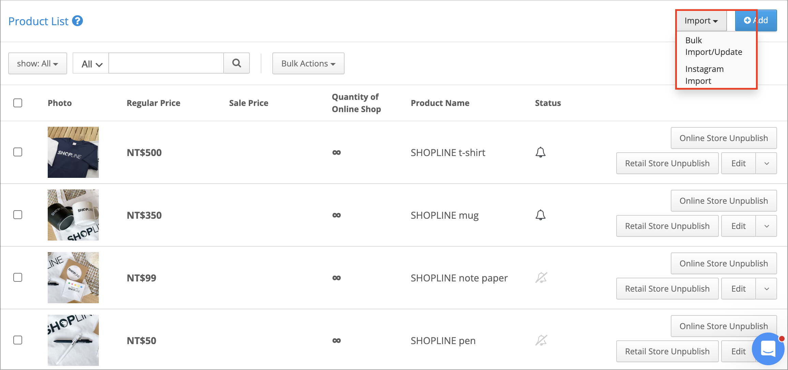788x370 pixels.
Task: Click Retail Store Unpublish for SHOPLINE mug
Action: pos(667,226)
